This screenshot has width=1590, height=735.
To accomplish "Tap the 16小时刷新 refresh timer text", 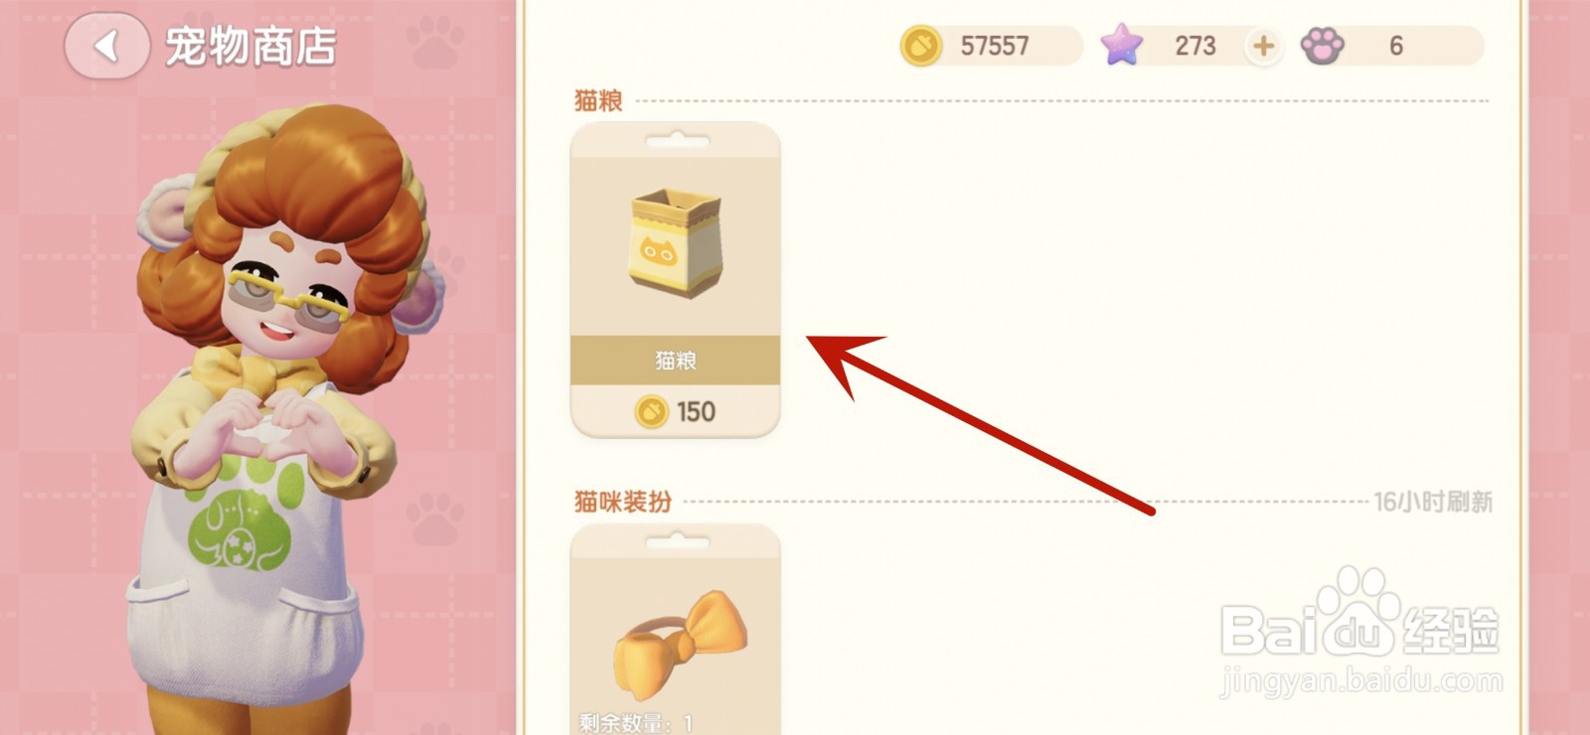I will coord(1433,502).
